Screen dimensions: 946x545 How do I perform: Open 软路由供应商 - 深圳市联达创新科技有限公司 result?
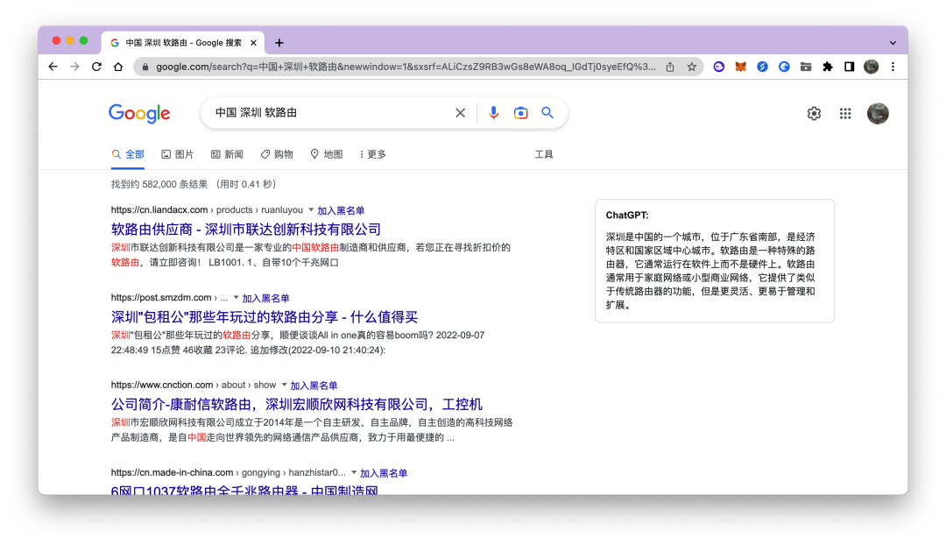tap(245, 230)
